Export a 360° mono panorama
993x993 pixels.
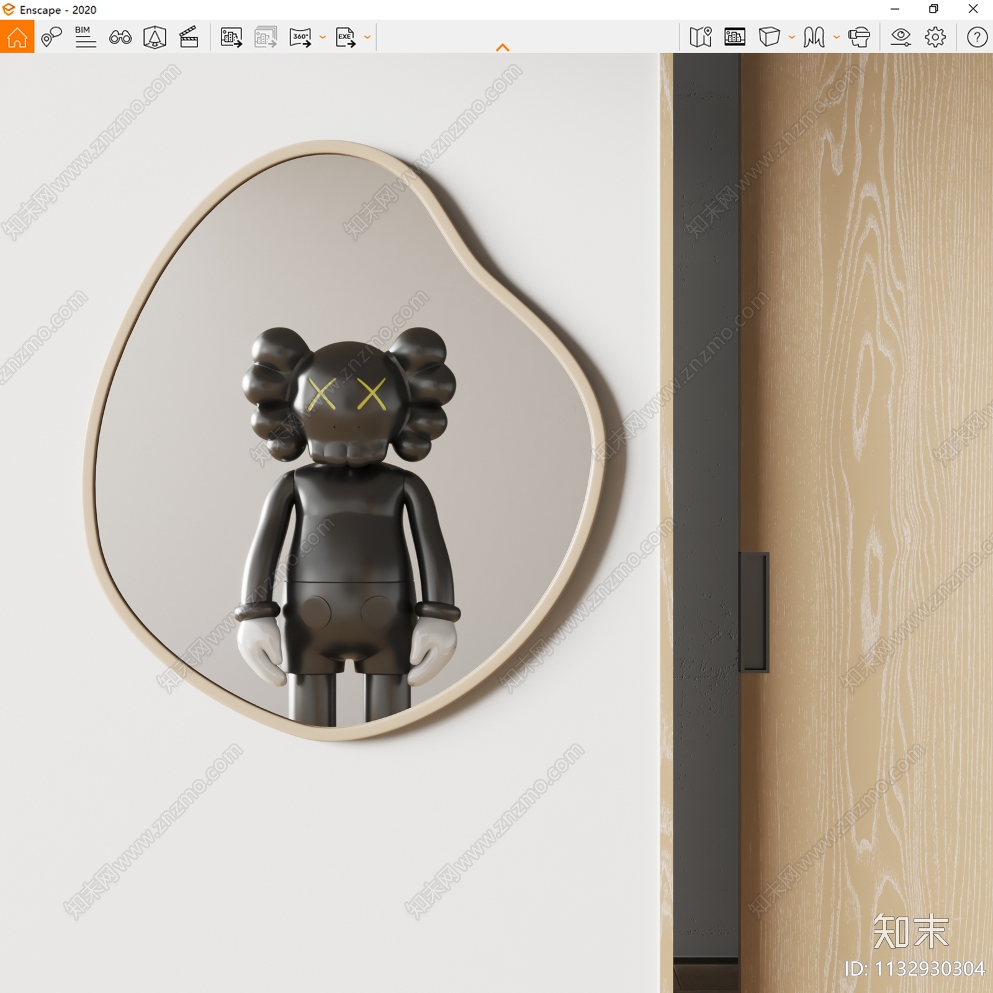(x=300, y=37)
